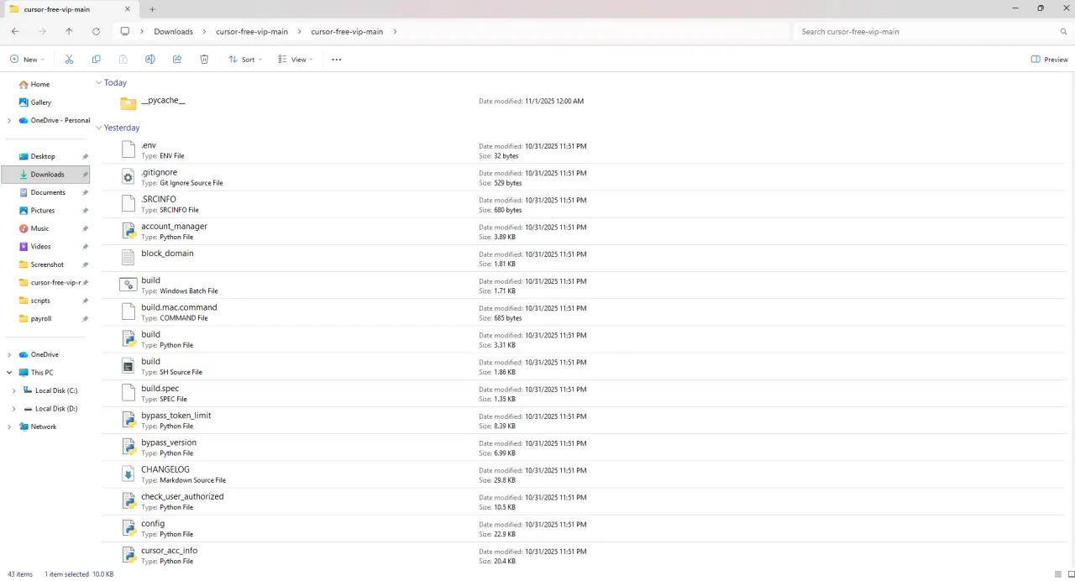Image resolution: width=1075 pixels, height=581 pixels.
Task: Click the 43 items status text
Action: tap(19, 574)
